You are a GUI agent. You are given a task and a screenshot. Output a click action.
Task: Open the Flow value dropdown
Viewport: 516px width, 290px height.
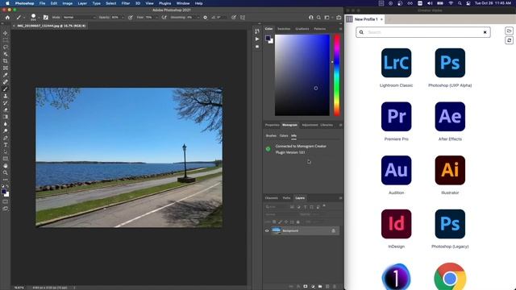156,18
